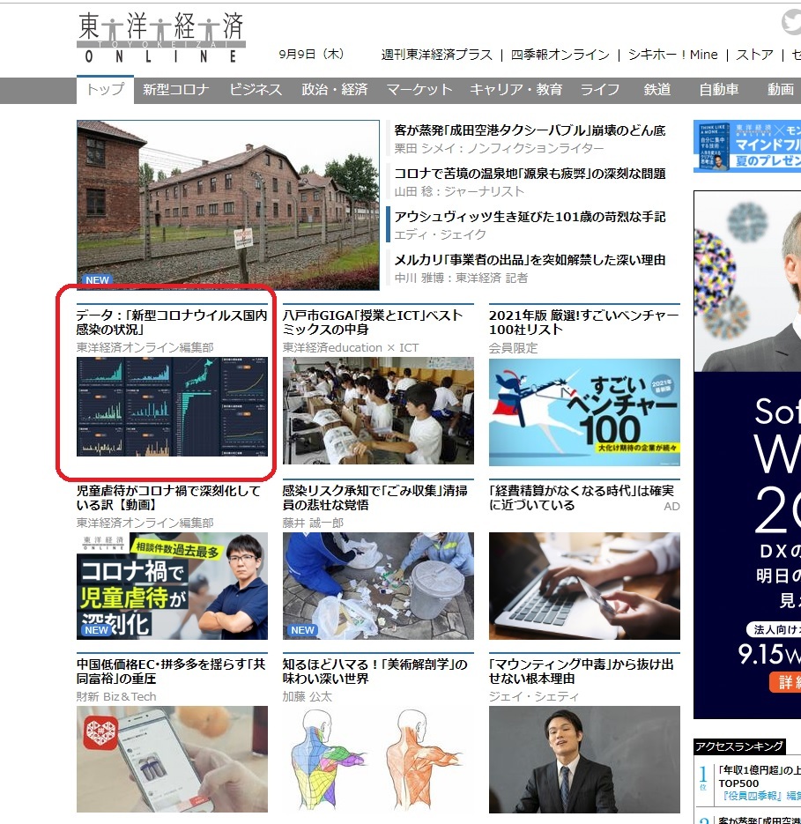Open 2021年版 すごいベンチャー100社リスト title
The height and width of the screenshot is (824, 801).
584,323
